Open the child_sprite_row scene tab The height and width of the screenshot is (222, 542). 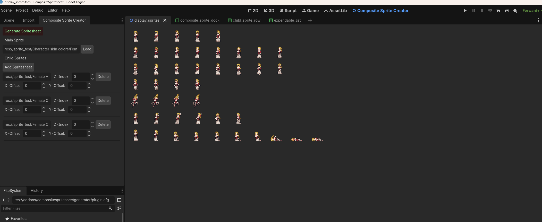click(244, 20)
